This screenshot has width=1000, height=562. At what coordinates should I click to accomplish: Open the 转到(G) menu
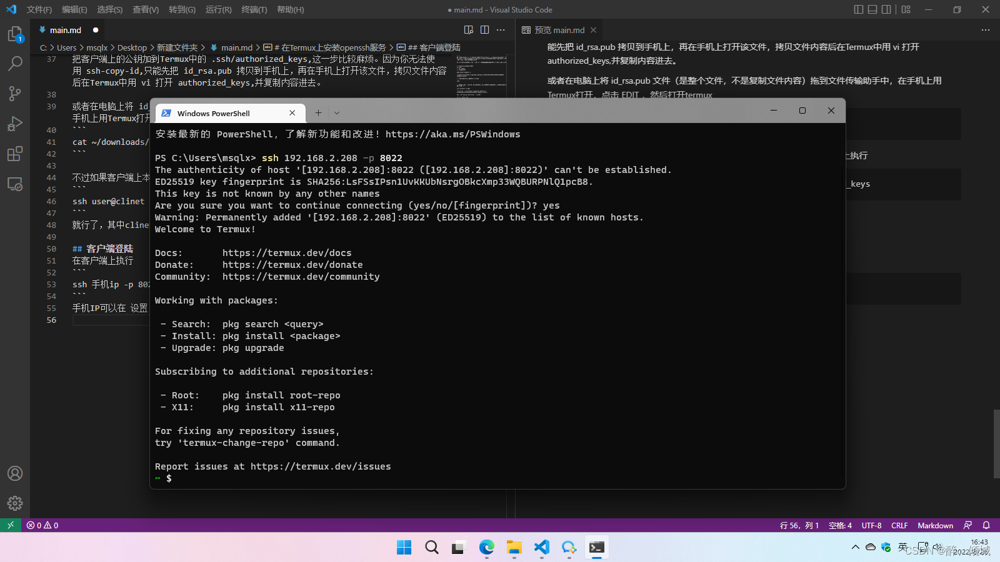point(182,9)
